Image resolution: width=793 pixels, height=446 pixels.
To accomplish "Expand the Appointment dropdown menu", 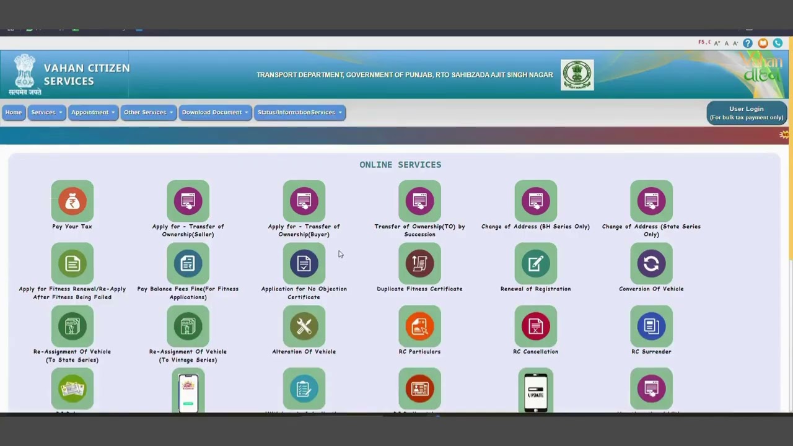I will click(93, 112).
